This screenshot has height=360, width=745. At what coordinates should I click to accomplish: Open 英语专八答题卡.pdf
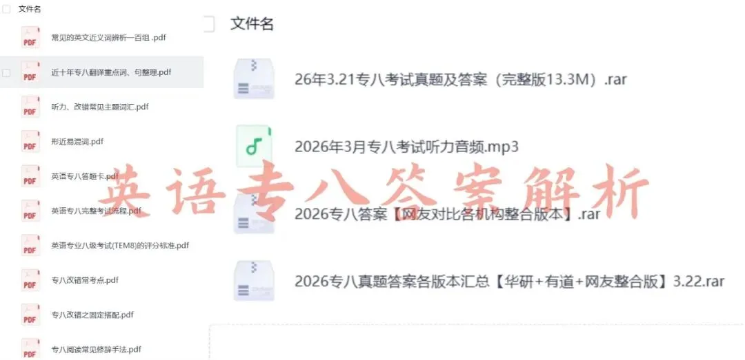click(x=85, y=176)
